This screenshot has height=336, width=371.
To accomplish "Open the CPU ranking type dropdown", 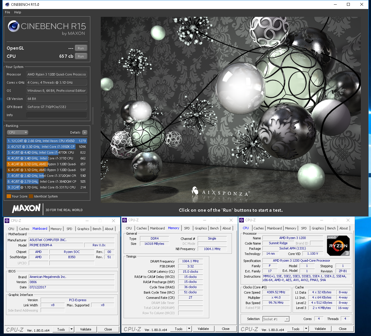I will pyautogui.click(x=17, y=132).
